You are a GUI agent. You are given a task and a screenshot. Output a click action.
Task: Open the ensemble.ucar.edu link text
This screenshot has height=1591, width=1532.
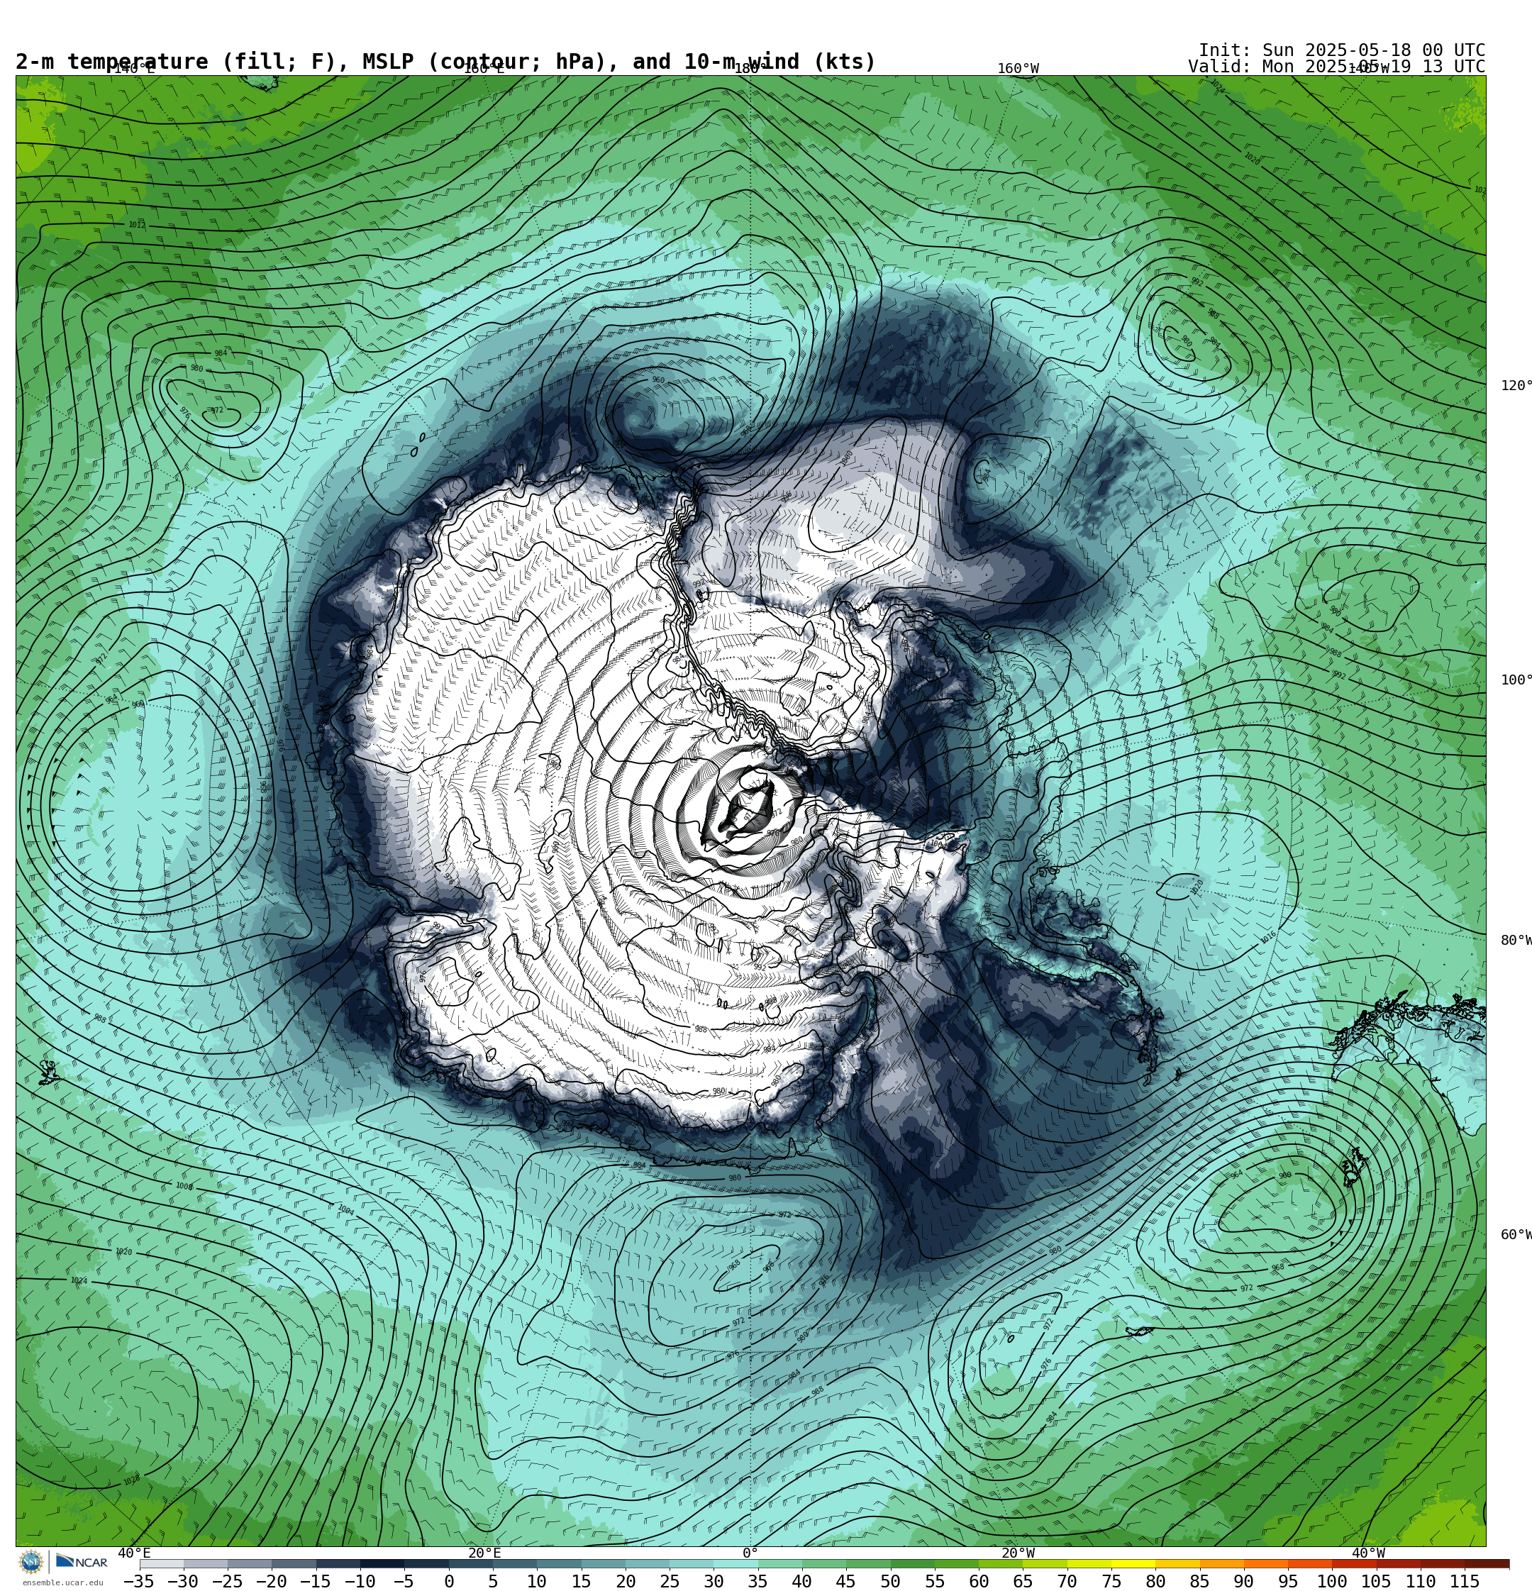(62, 1583)
